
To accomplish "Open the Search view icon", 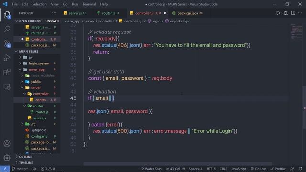I will (7, 29).
